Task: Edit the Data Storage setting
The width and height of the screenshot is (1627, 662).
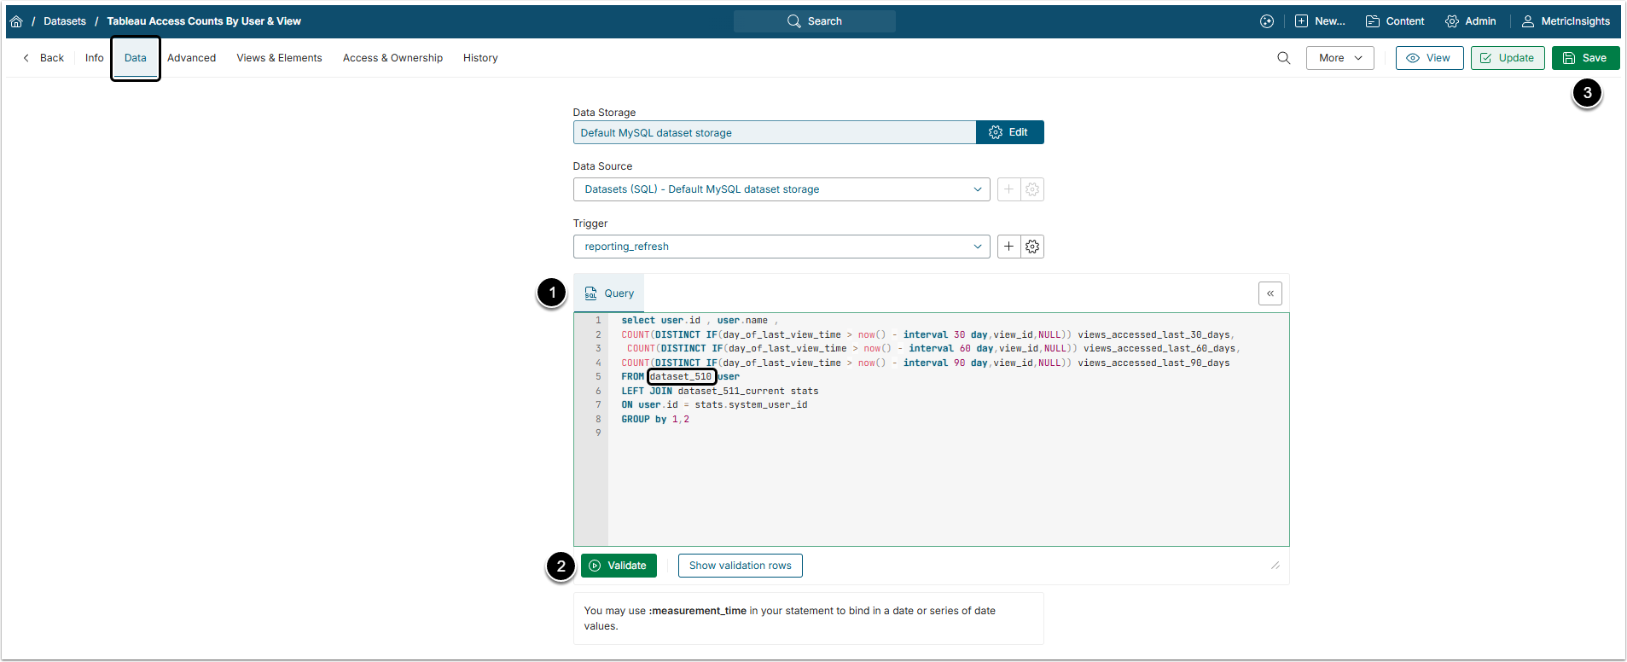Action: (x=1009, y=132)
